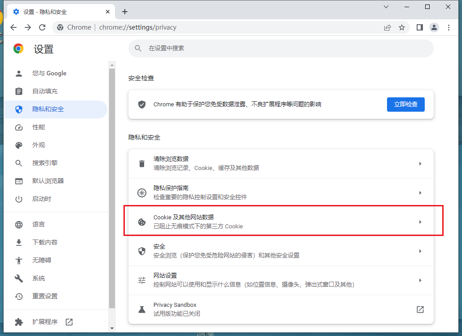Screen dimensions: 462x336
Task: Click sidebar scrollbar down arrow
Action: 112,328
